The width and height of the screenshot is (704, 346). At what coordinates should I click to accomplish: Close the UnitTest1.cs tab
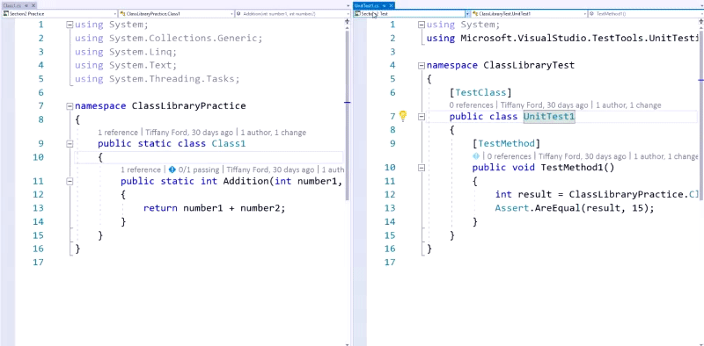pos(391,5)
